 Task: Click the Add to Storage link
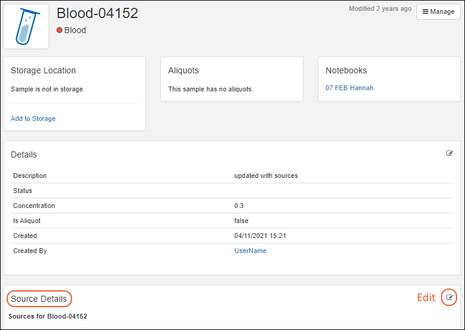tap(33, 118)
